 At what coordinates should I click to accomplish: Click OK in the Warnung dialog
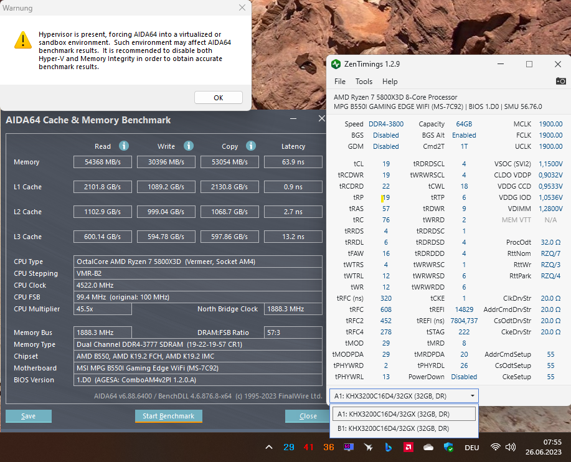coord(219,98)
